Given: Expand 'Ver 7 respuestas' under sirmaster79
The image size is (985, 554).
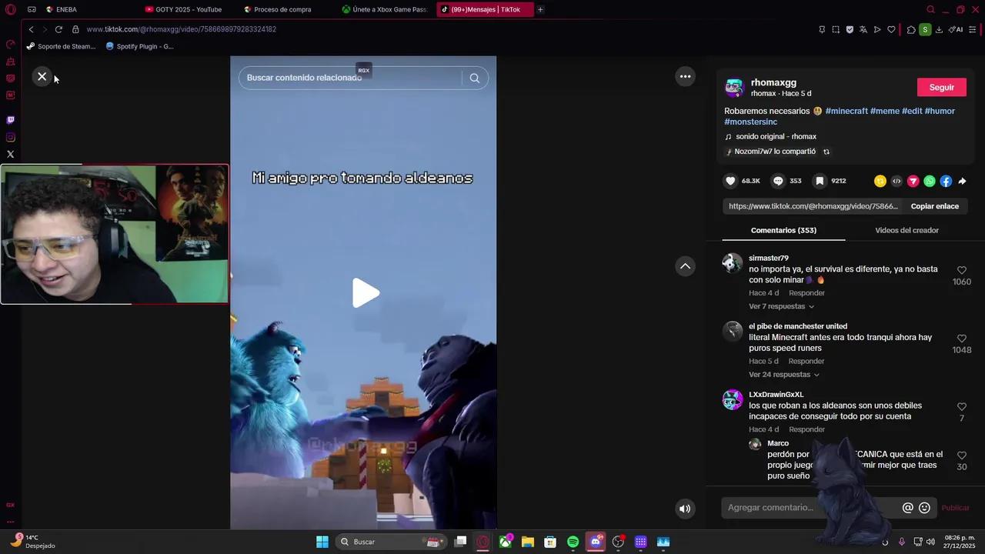Looking at the screenshot, I should pos(781,306).
